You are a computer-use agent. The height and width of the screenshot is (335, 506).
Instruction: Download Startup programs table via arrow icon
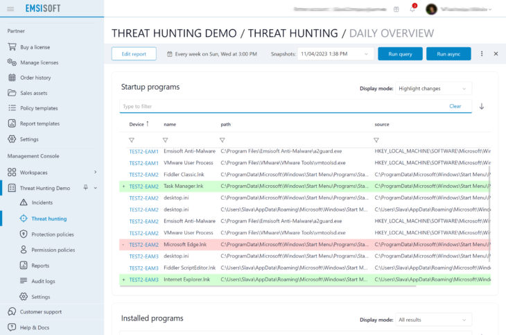coord(482,106)
